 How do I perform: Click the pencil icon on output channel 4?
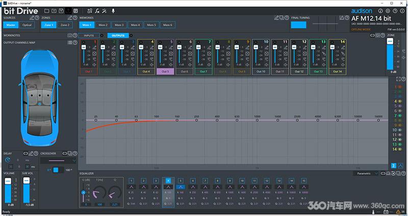click(151, 47)
